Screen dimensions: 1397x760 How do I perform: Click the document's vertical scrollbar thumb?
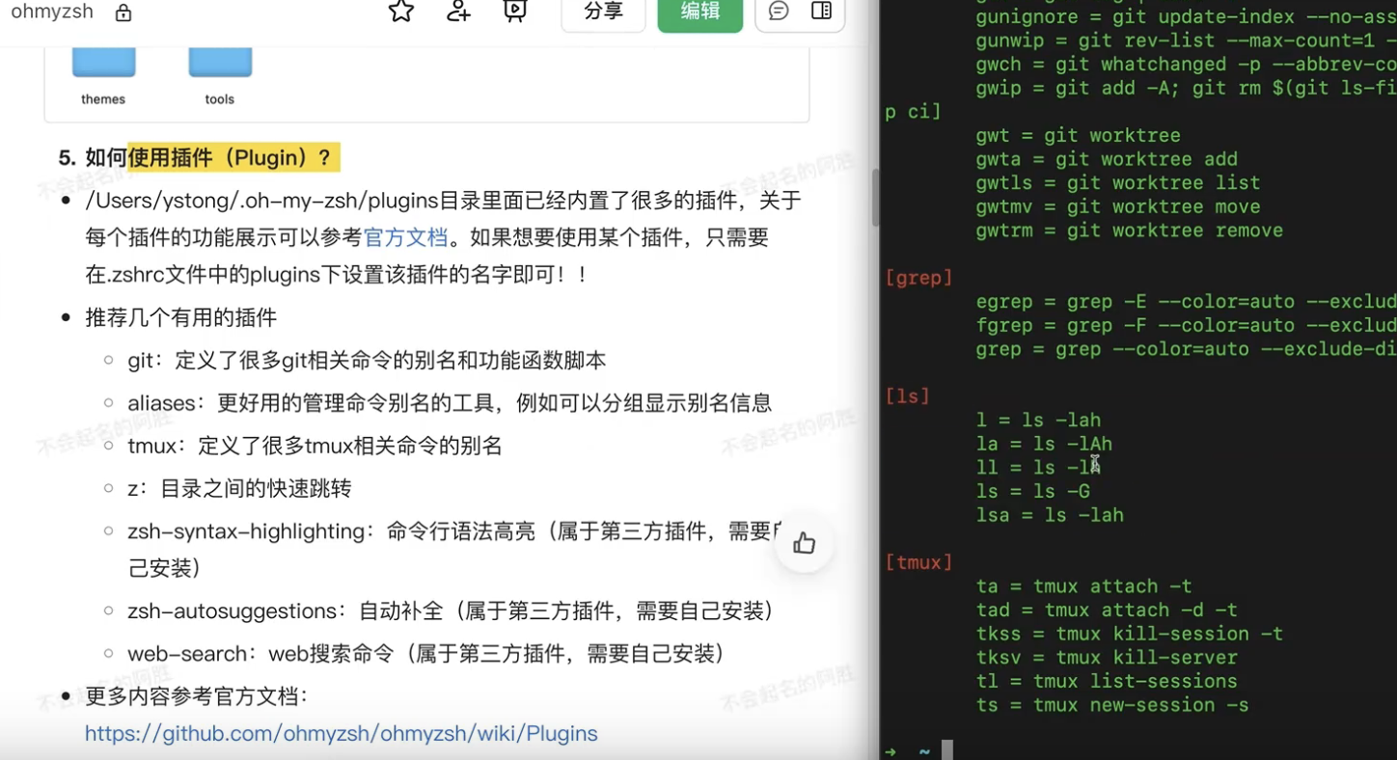click(875, 198)
